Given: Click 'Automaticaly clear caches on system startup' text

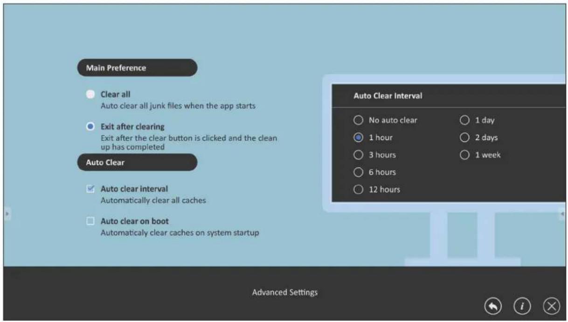Looking at the screenshot, I should [180, 232].
